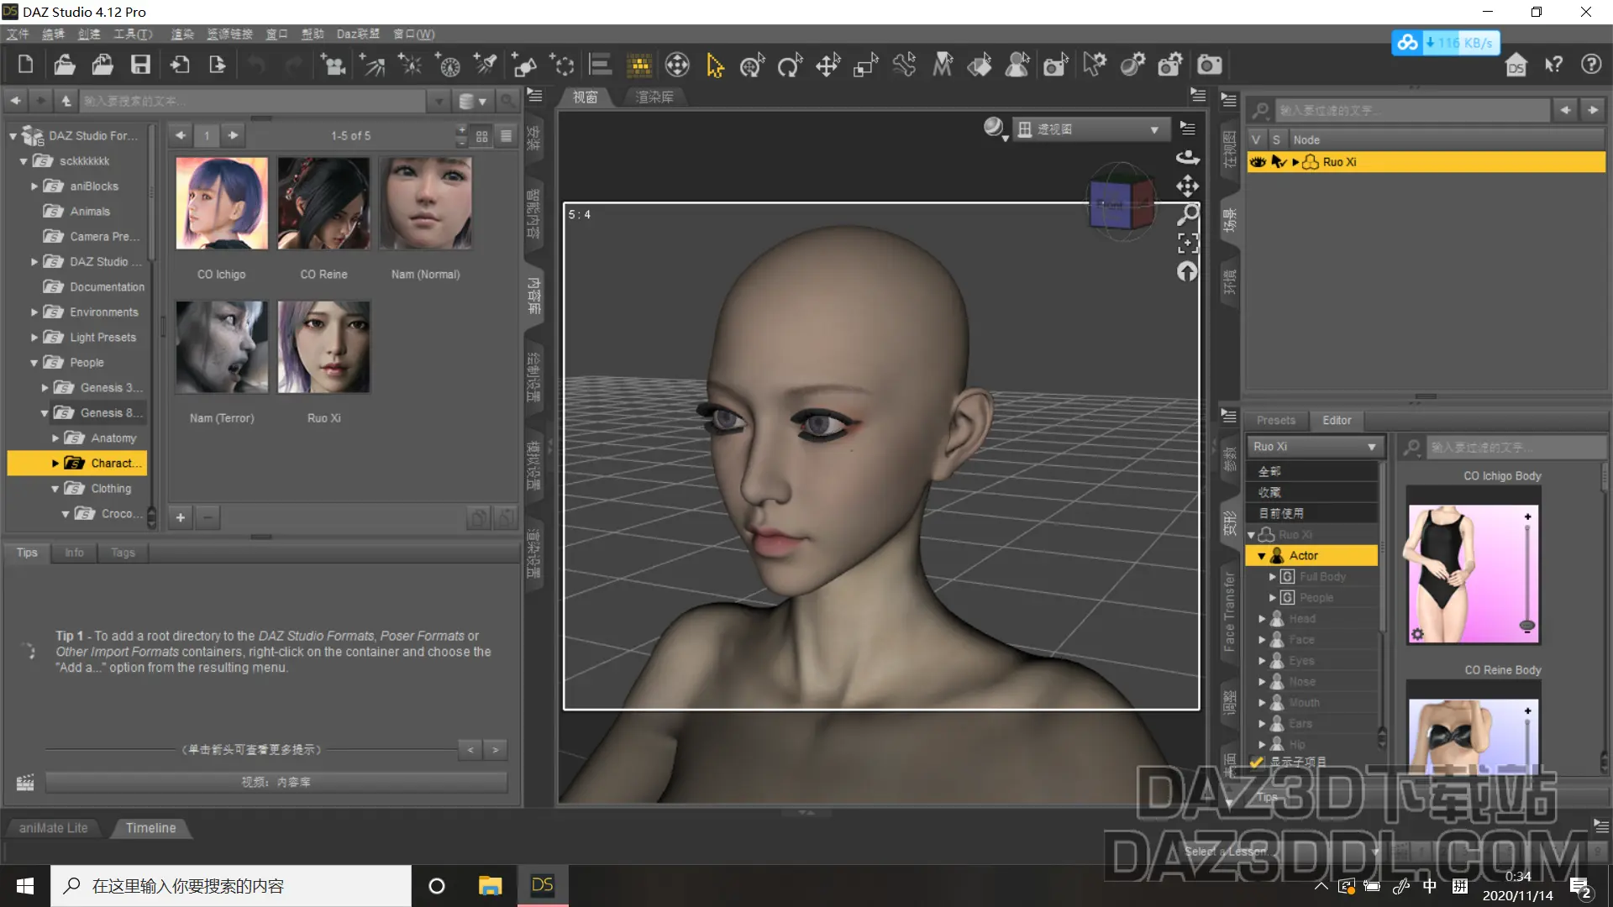Switch to the 渲染库 viewport tab
The image size is (1613, 907).
point(654,97)
